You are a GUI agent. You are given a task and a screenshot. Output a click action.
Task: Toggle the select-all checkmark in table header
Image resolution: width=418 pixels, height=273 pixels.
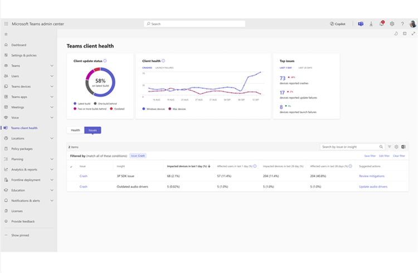[71, 167]
